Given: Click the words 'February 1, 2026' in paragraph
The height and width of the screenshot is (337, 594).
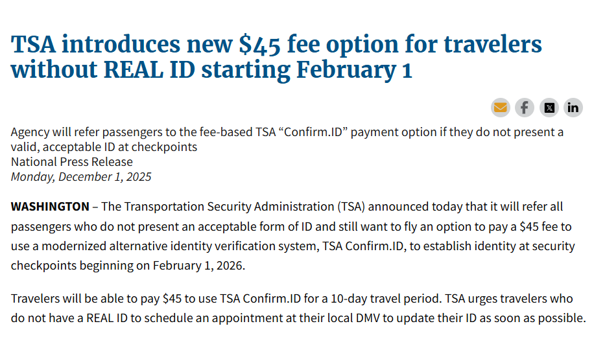Looking at the screenshot, I should (199, 266).
